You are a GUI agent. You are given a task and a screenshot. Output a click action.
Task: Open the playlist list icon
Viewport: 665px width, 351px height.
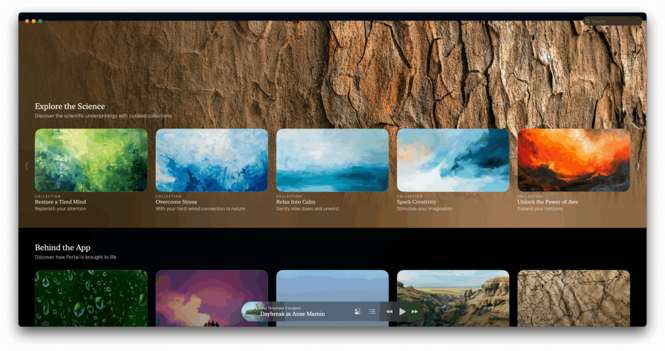click(x=372, y=311)
